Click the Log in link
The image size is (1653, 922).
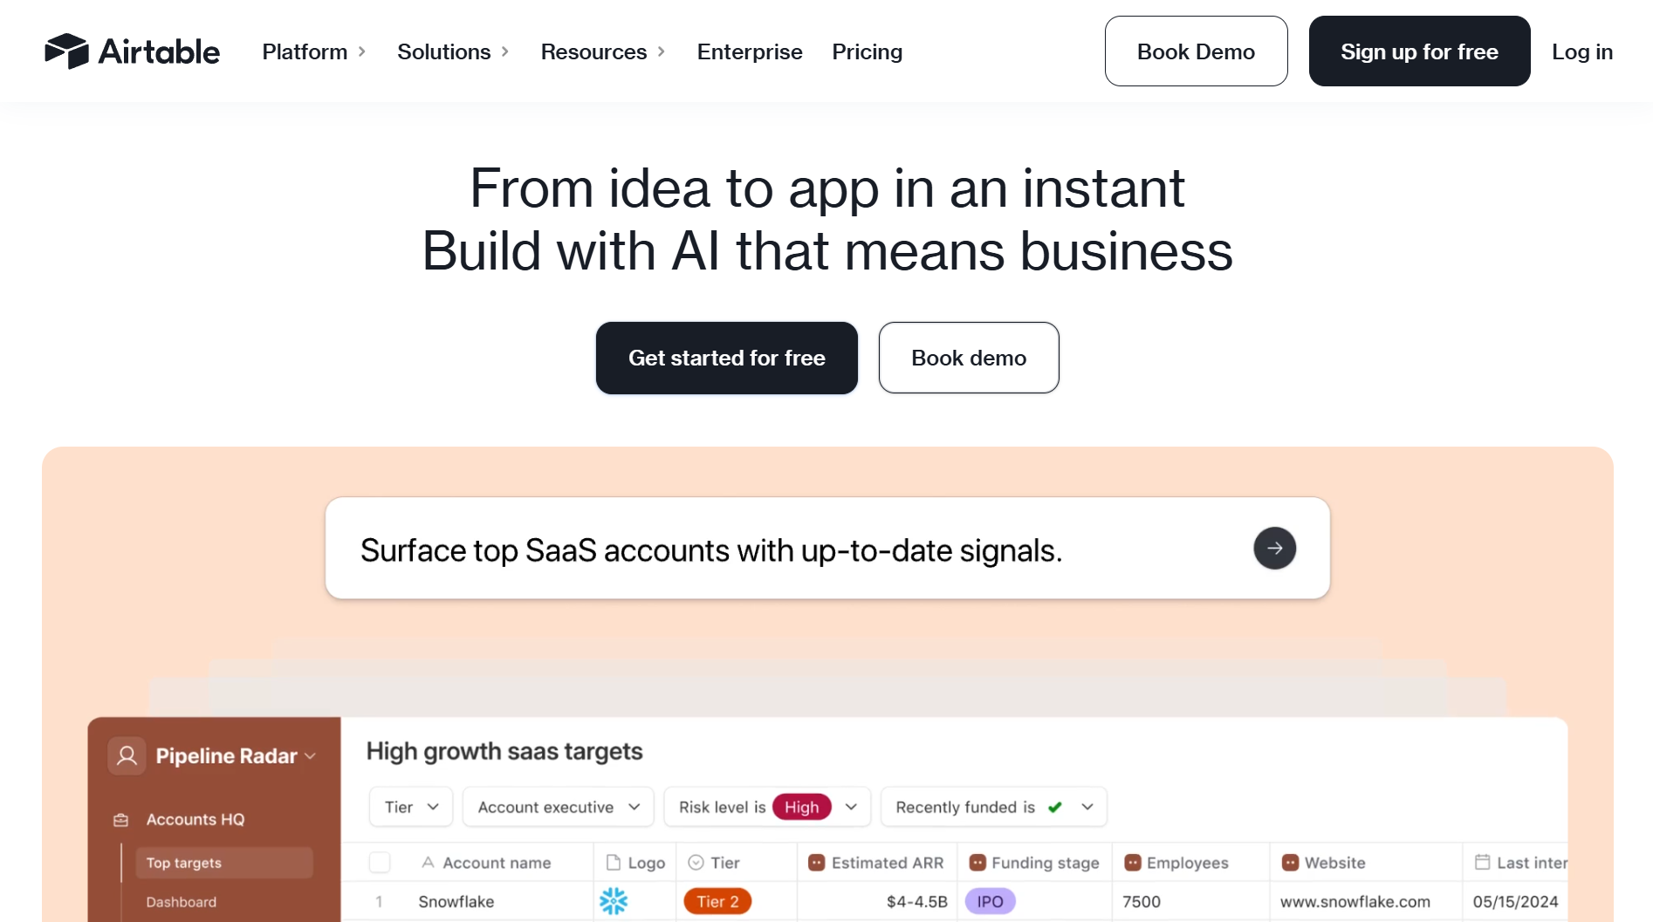1582,51
